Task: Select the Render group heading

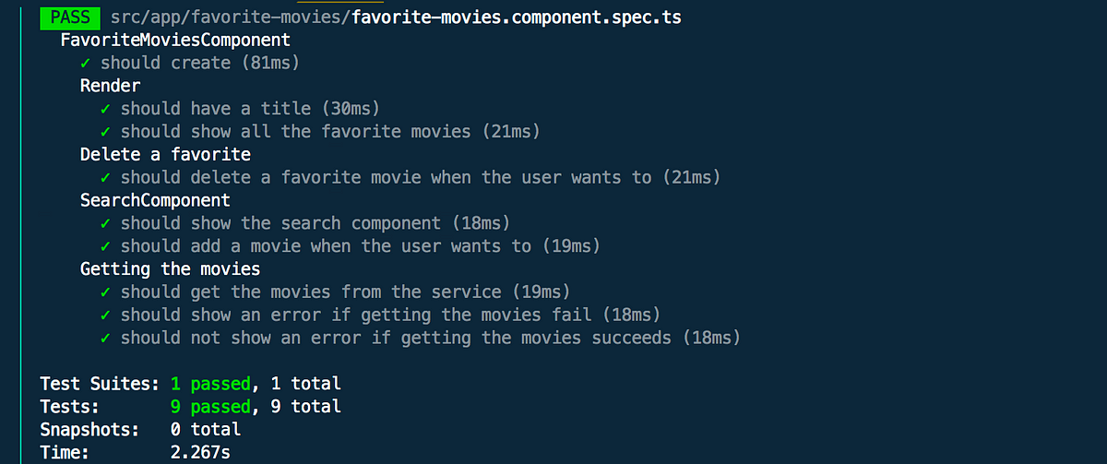Action: (110, 86)
